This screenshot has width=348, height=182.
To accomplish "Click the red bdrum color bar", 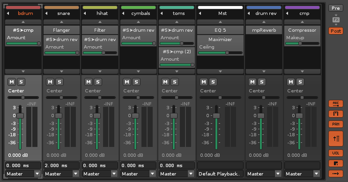I will click(23, 7).
